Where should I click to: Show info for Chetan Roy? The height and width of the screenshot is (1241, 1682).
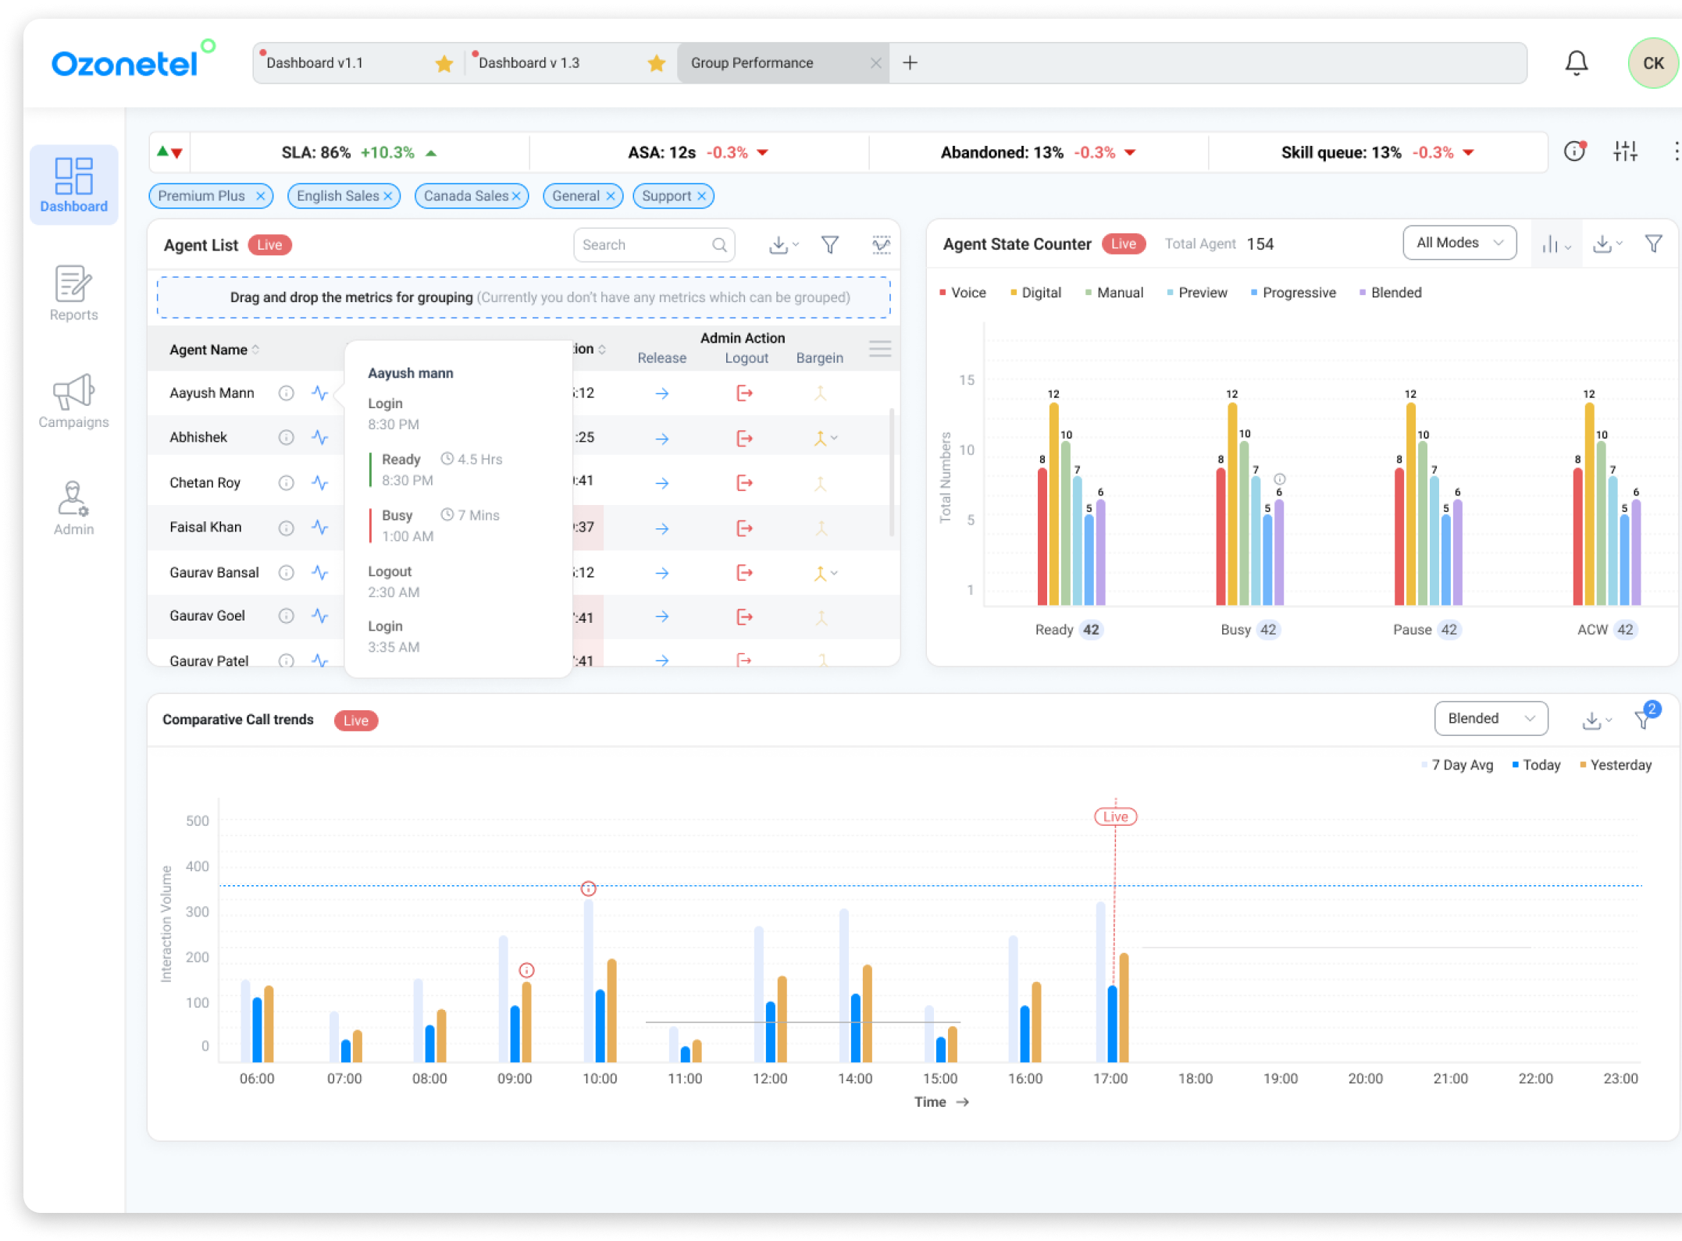[287, 483]
